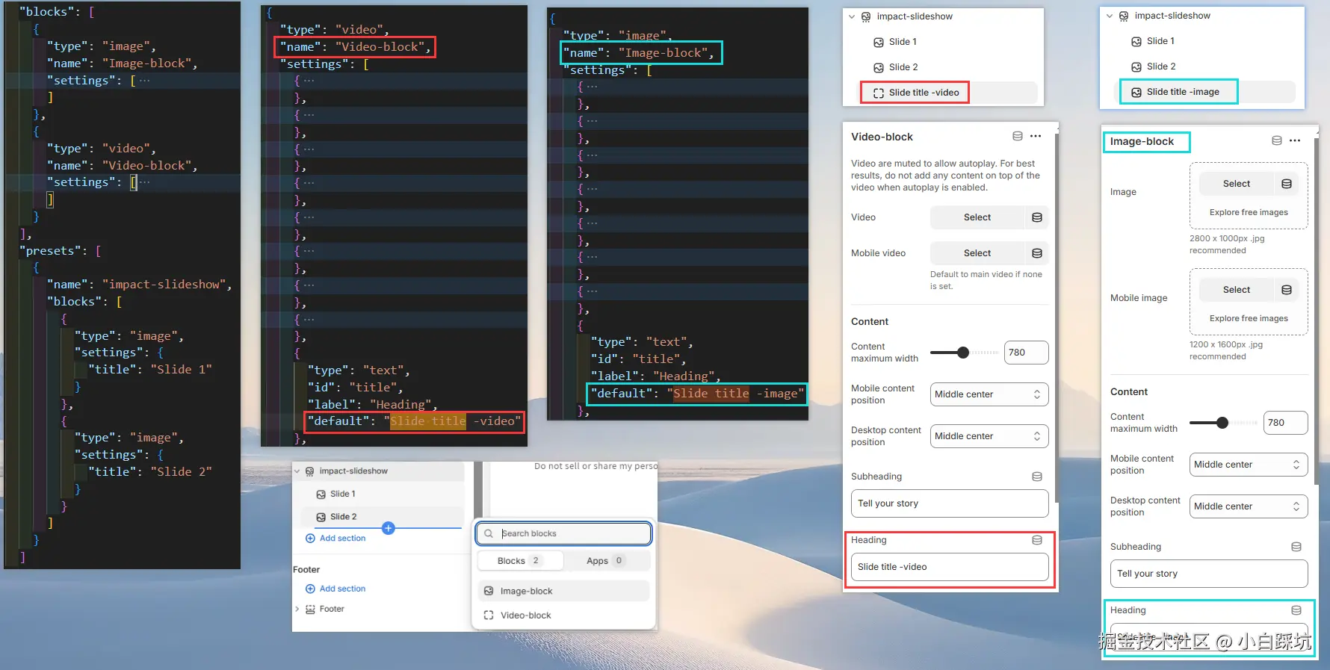1330x670 pixels.
Task: Click Heading field containing Slide title -video
Action: (950, 567)
